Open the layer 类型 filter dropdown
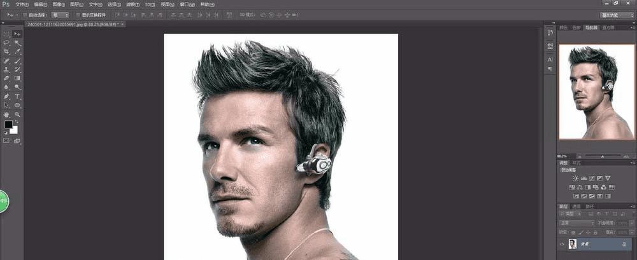 570,214
